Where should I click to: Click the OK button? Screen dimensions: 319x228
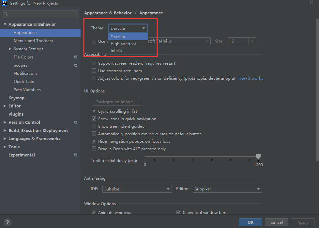[251, 222]
